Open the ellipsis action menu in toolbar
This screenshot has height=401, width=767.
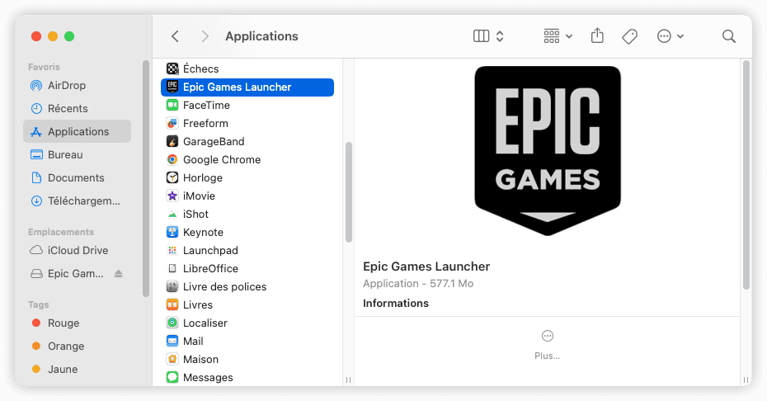point(671,36)
